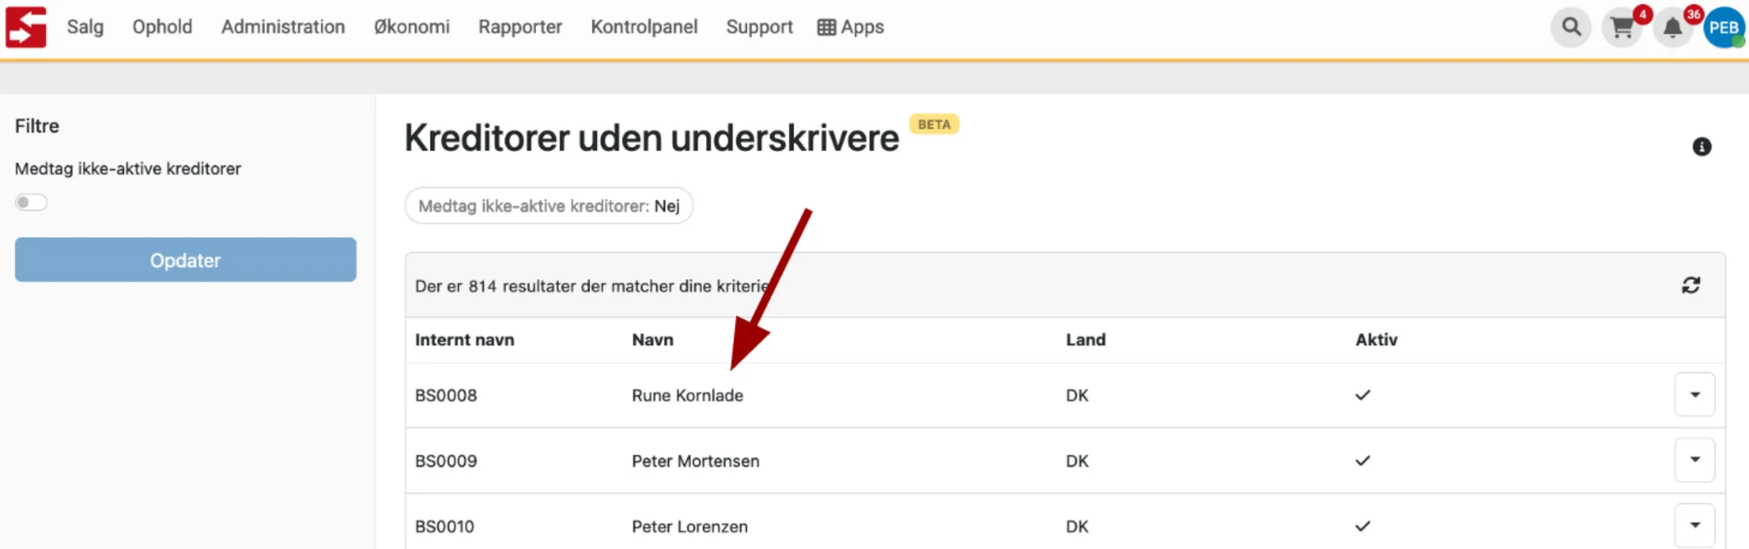
Task: Click the red logo in top left
Action: pyautogui.click(x=26, y=27)
